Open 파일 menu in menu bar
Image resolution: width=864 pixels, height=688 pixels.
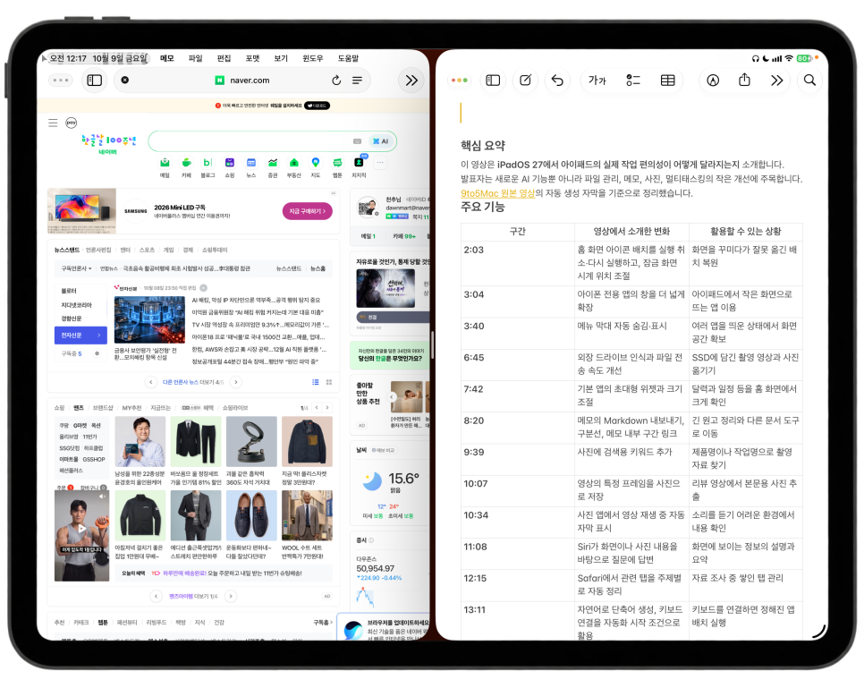coord(195,58)
